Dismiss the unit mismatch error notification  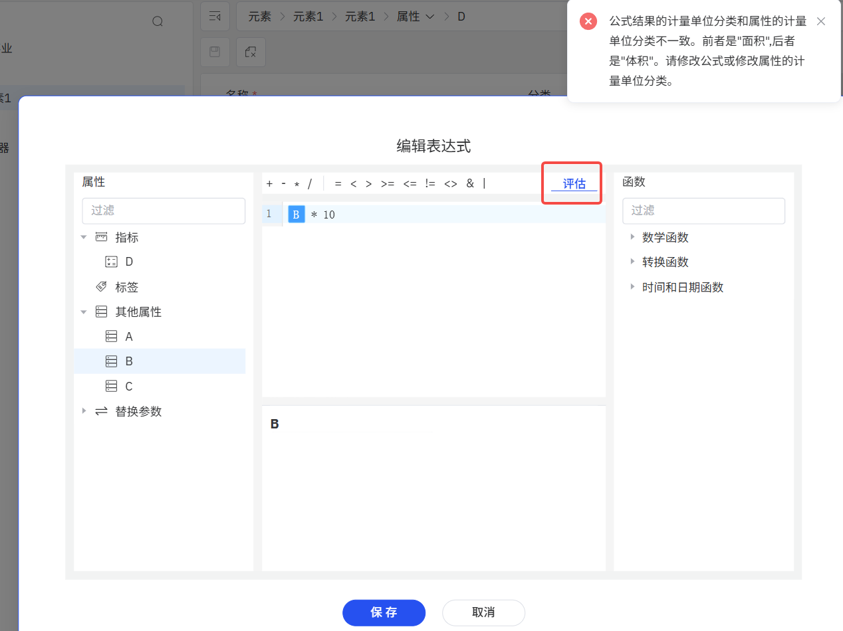click(x=821, y=21)
